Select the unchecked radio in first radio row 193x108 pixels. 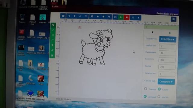(145, 89)
